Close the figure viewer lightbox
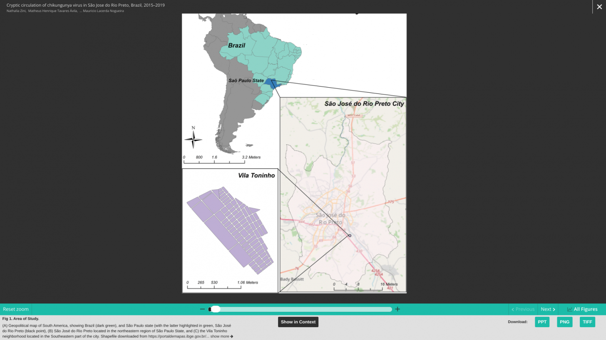 [599, 7]
